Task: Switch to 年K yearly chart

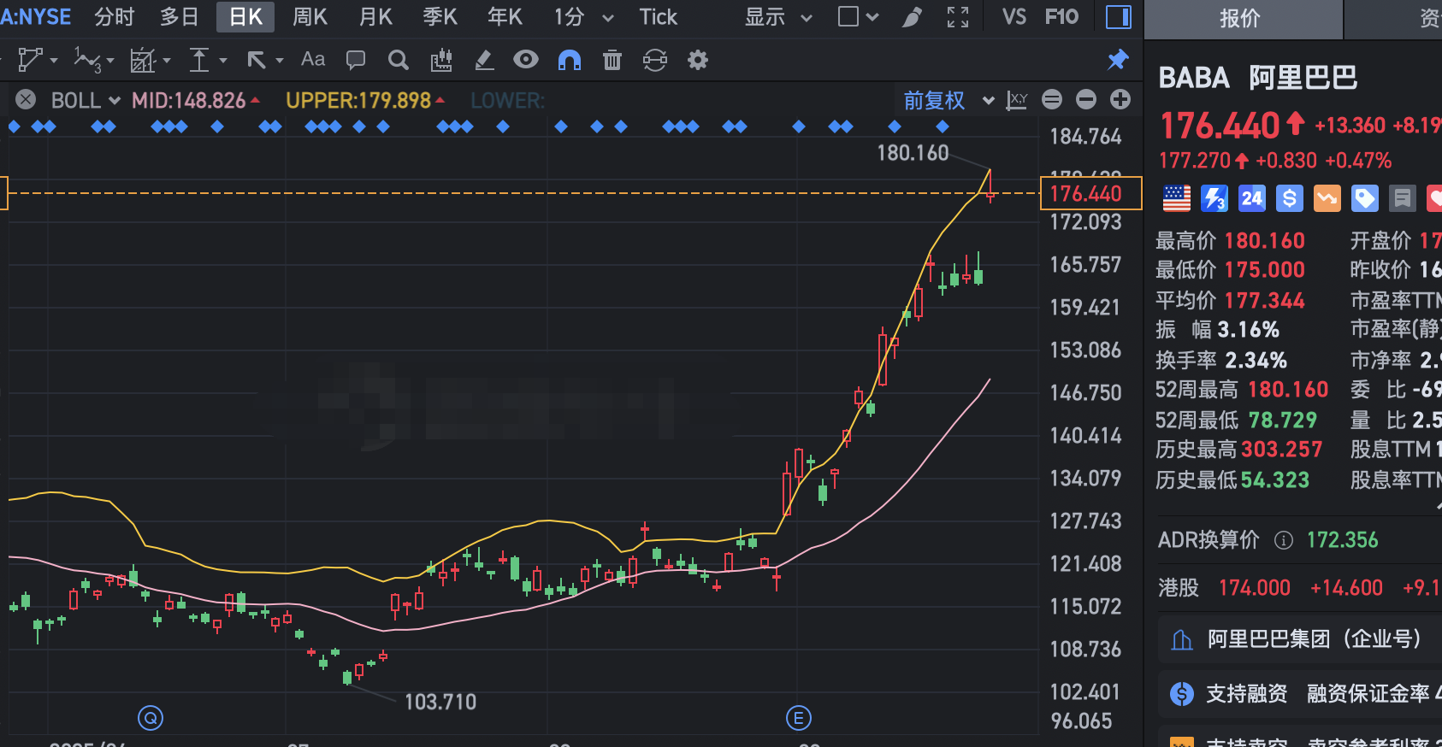Action: click(505, 17)
